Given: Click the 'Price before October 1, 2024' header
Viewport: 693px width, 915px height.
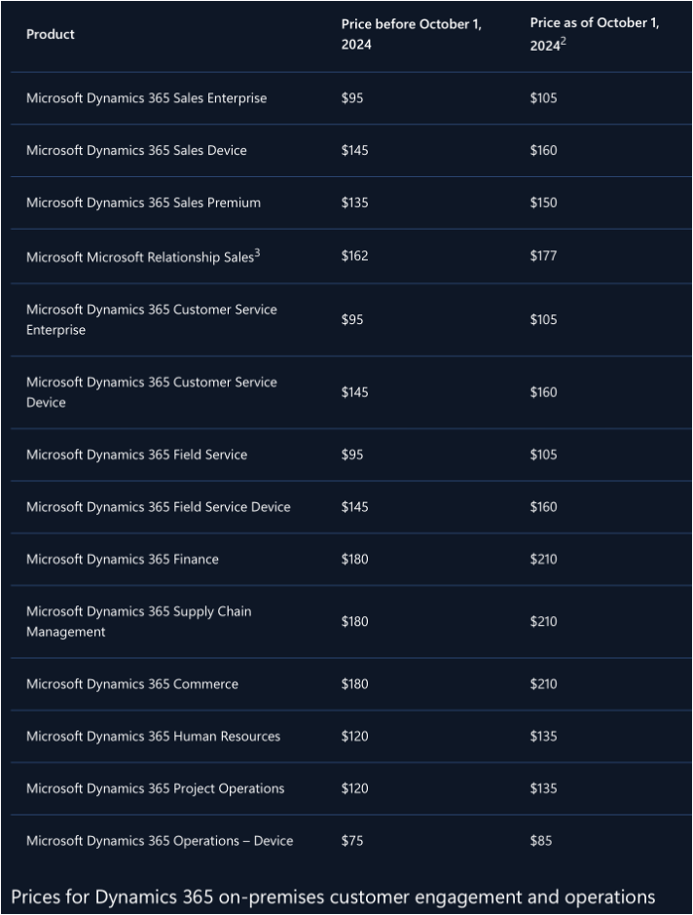Looking at the screenshot, I should pyautogui.click(x=411, y=34).
